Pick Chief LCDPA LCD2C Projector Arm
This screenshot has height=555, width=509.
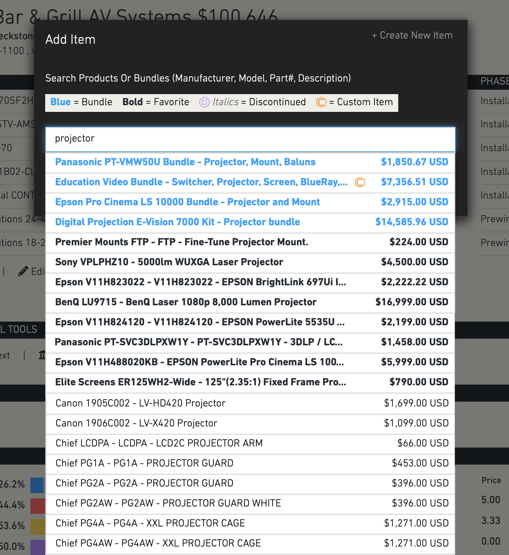coord(250,443)
